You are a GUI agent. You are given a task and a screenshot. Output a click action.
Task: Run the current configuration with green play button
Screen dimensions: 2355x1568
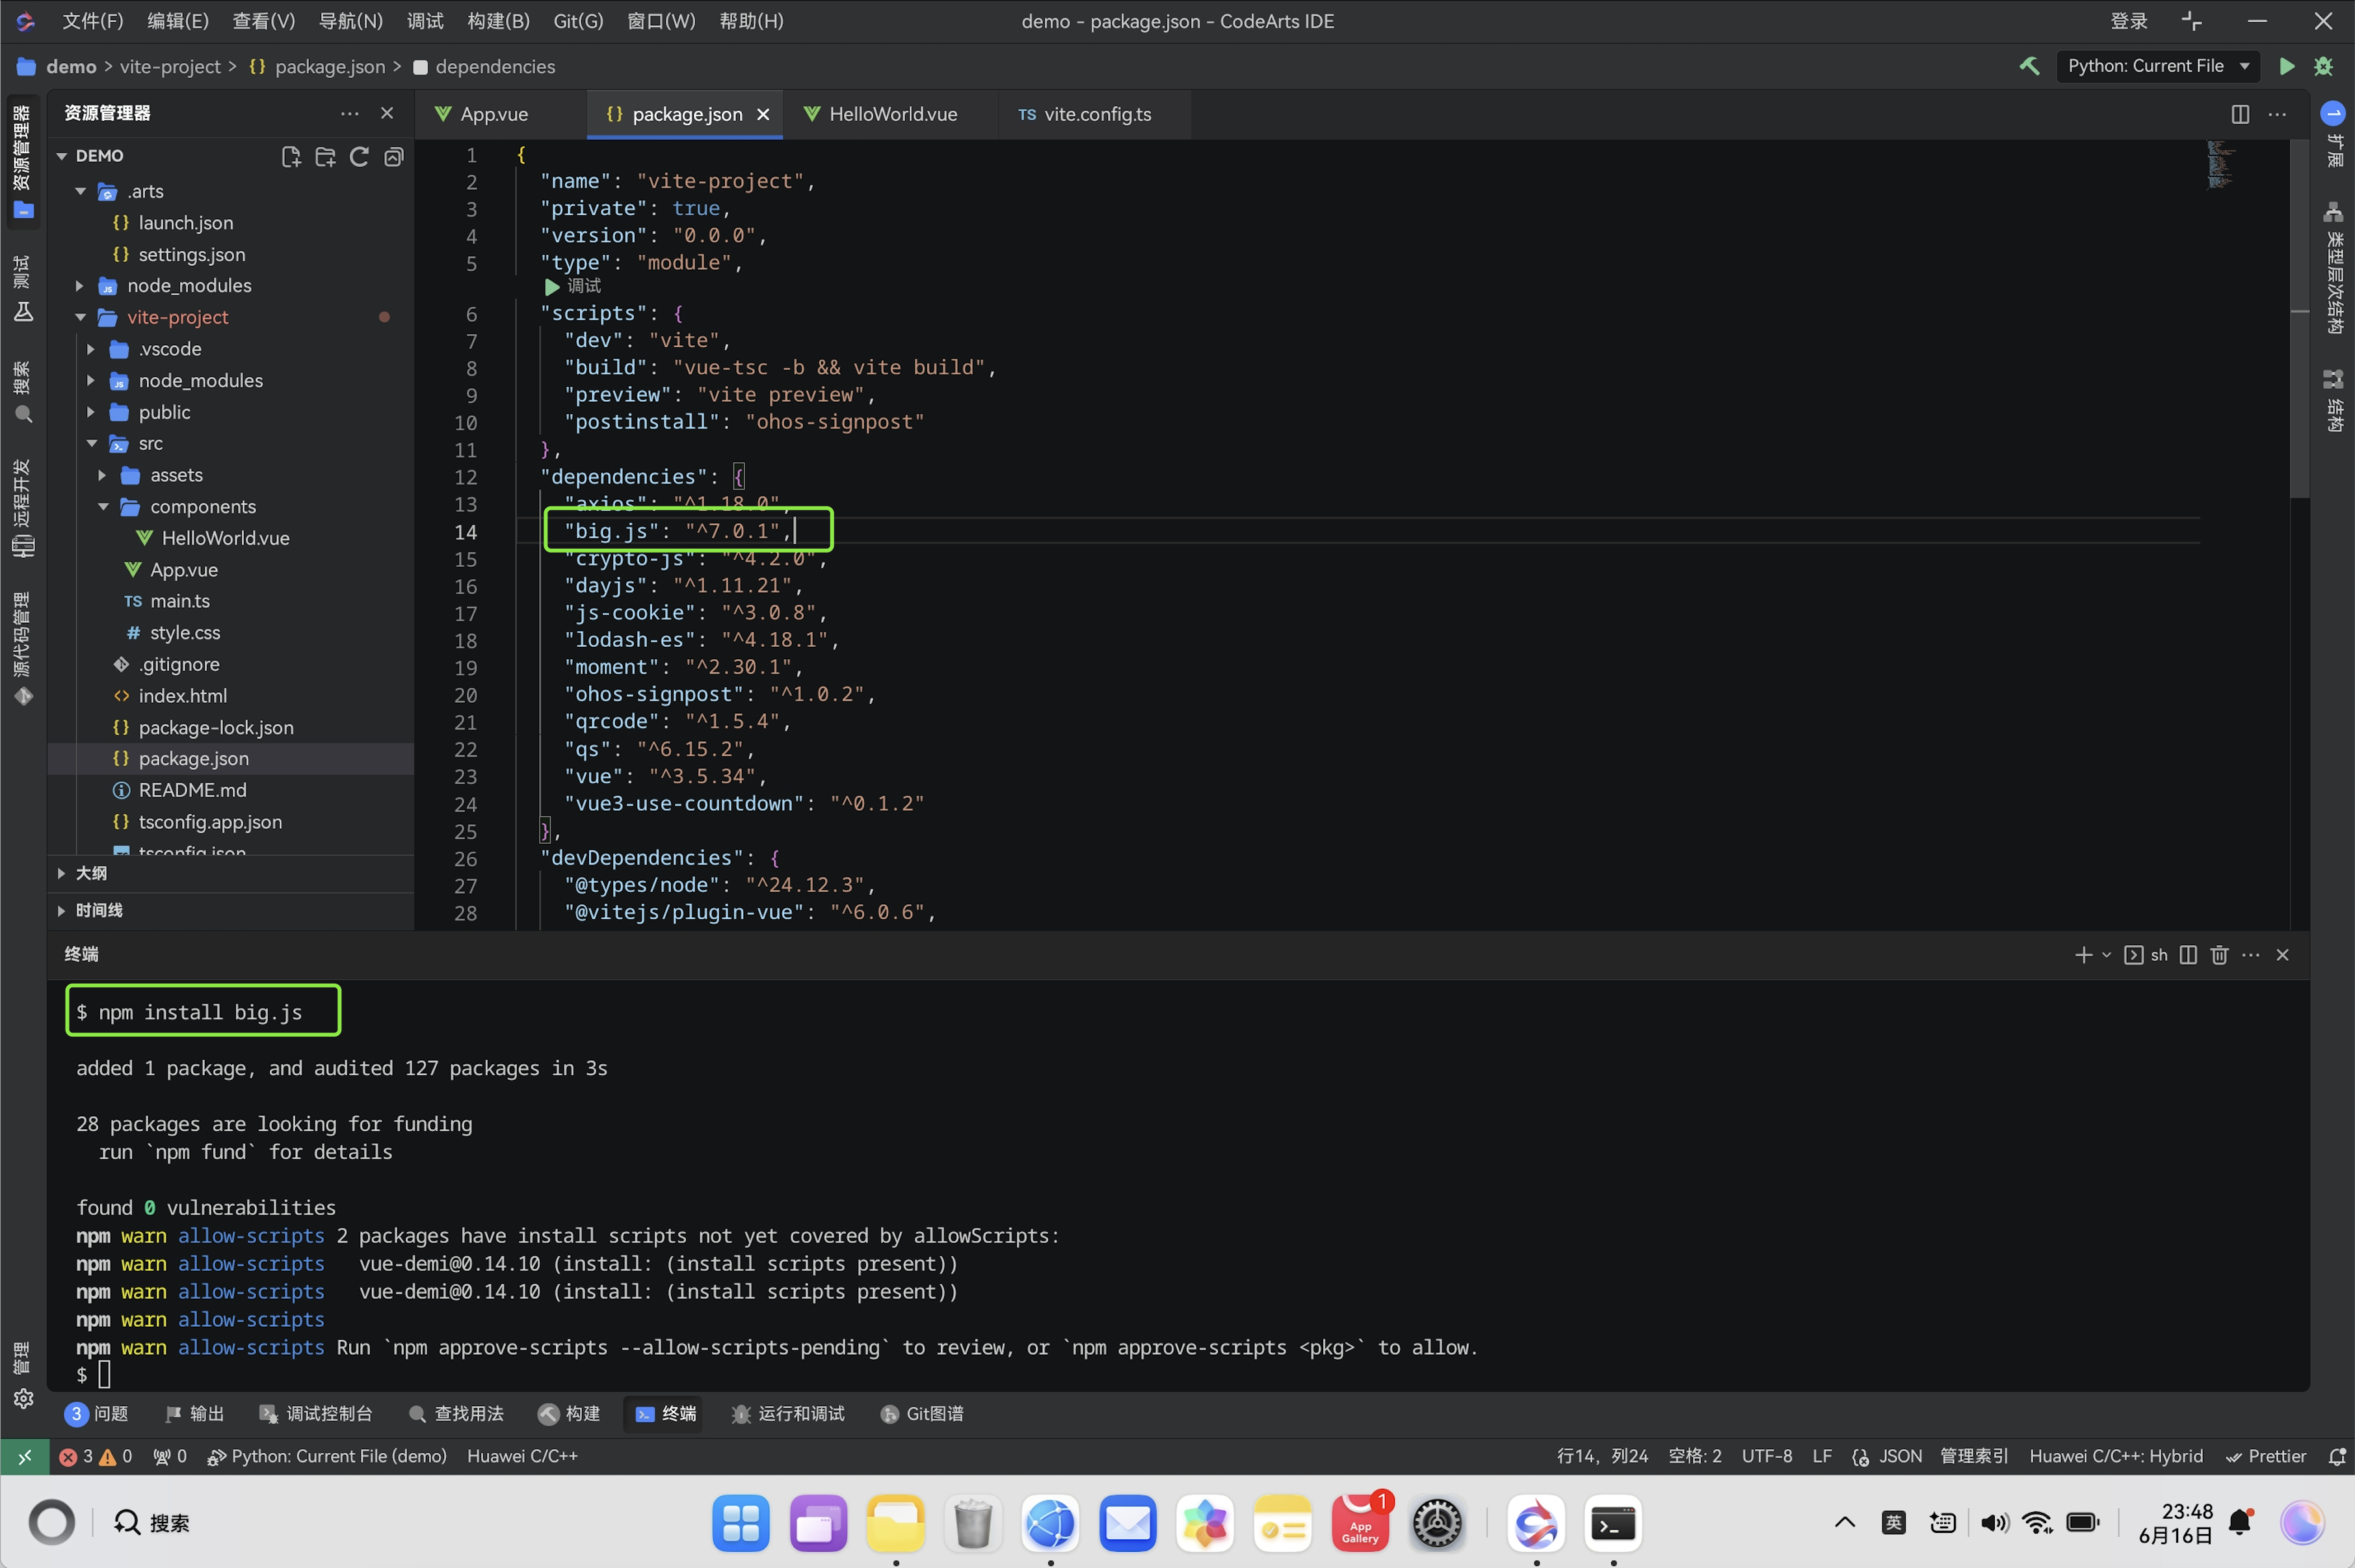[2286, 66]
